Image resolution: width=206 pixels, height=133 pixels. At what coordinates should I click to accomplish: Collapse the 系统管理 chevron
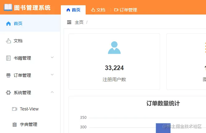[52, 92]
